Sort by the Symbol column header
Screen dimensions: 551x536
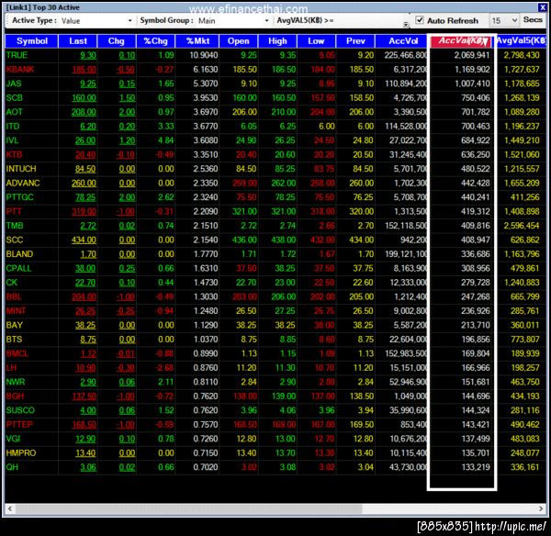(31, 41)
